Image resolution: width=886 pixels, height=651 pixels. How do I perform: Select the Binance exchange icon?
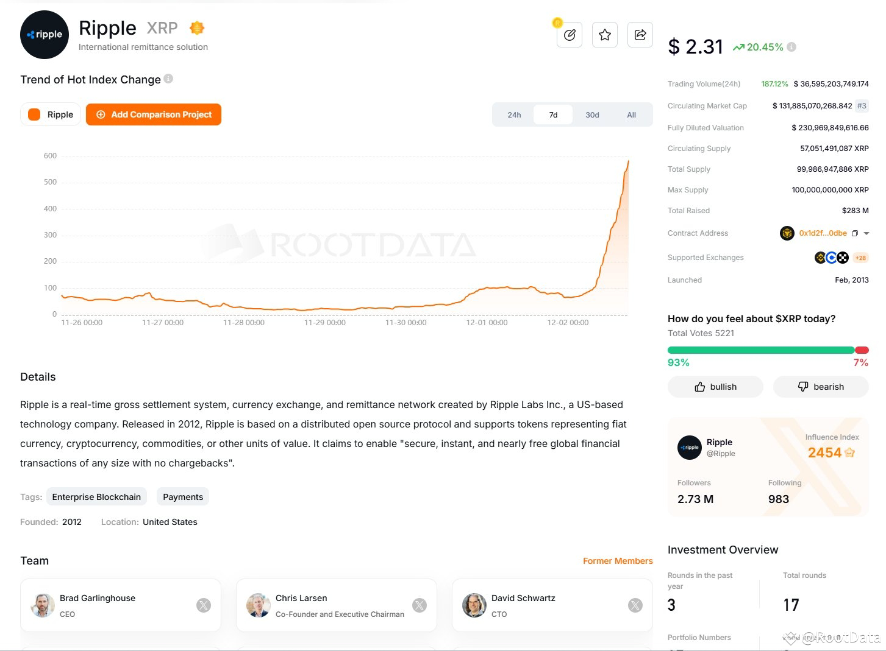(820, 258)
